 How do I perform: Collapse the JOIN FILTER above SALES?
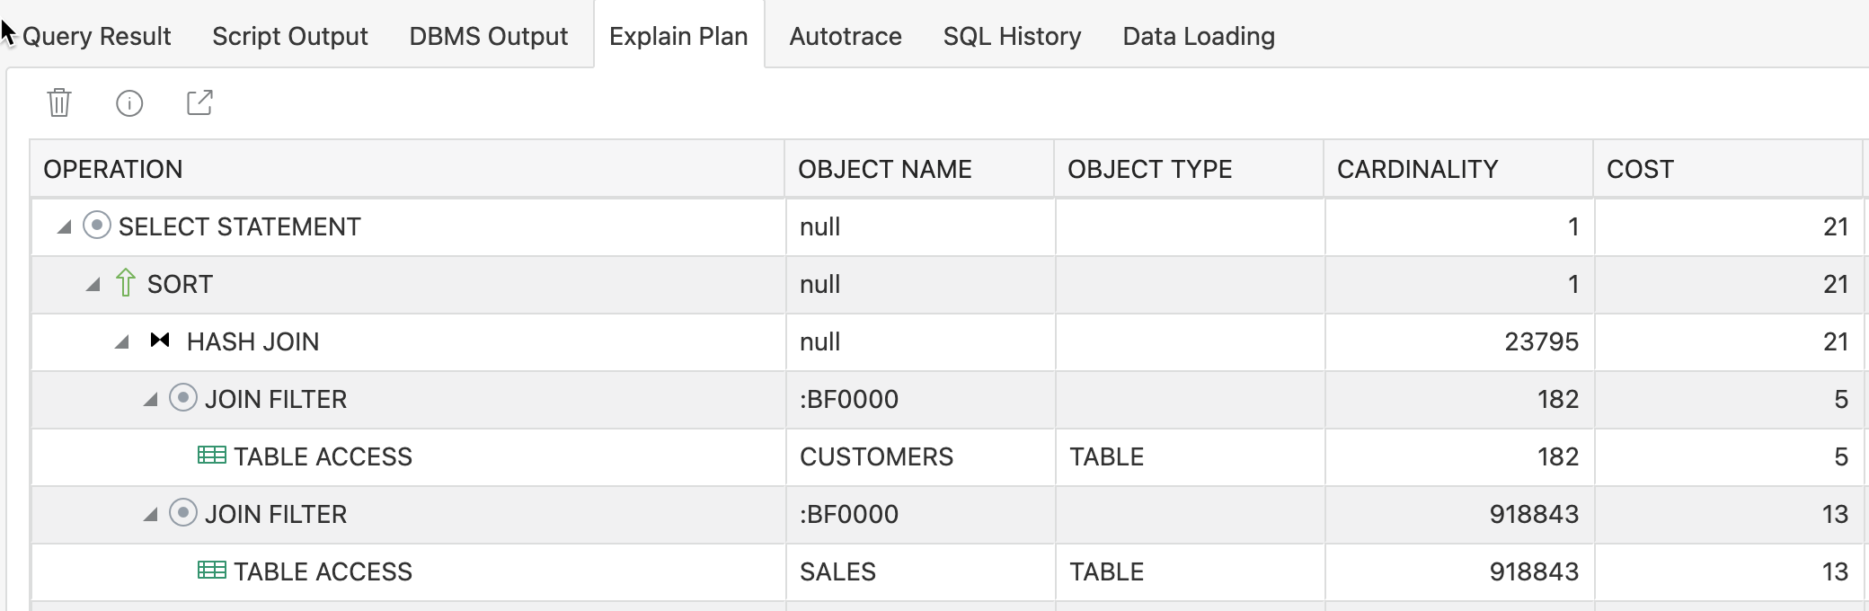pyautogui.click(x=150, y=515)
